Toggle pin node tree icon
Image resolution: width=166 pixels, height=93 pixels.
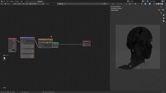click(65, 4)
